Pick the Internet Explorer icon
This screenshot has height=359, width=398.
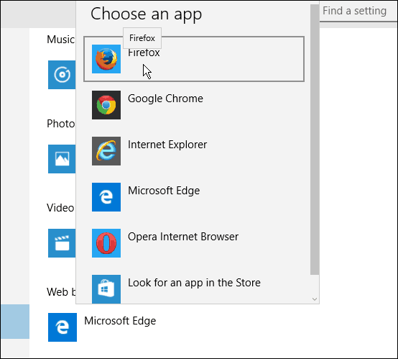point(106,151)
